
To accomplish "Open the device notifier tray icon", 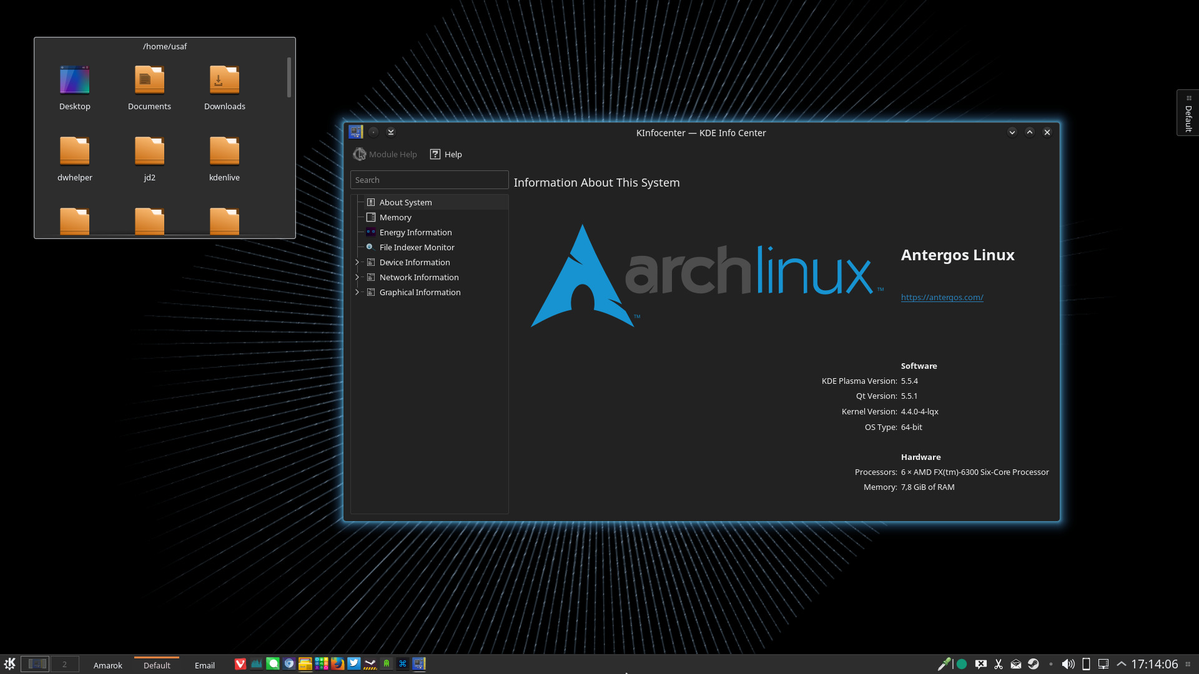I will pyautogui.click(x=1103, y=664).
